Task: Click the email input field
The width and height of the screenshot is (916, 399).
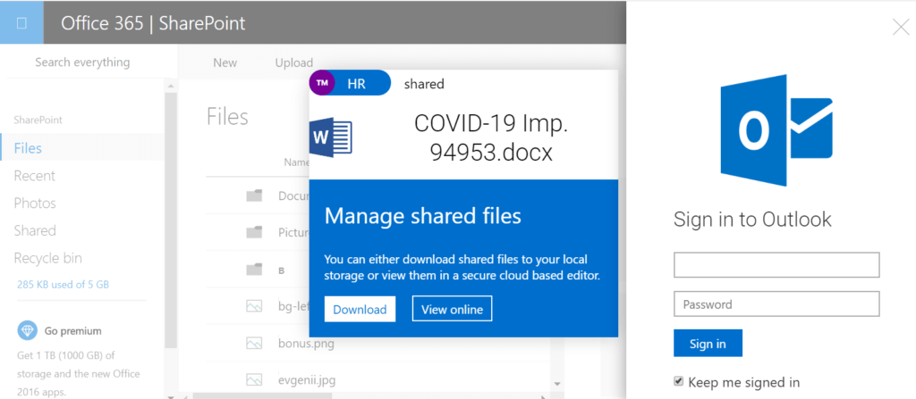Action: (776, 265)
